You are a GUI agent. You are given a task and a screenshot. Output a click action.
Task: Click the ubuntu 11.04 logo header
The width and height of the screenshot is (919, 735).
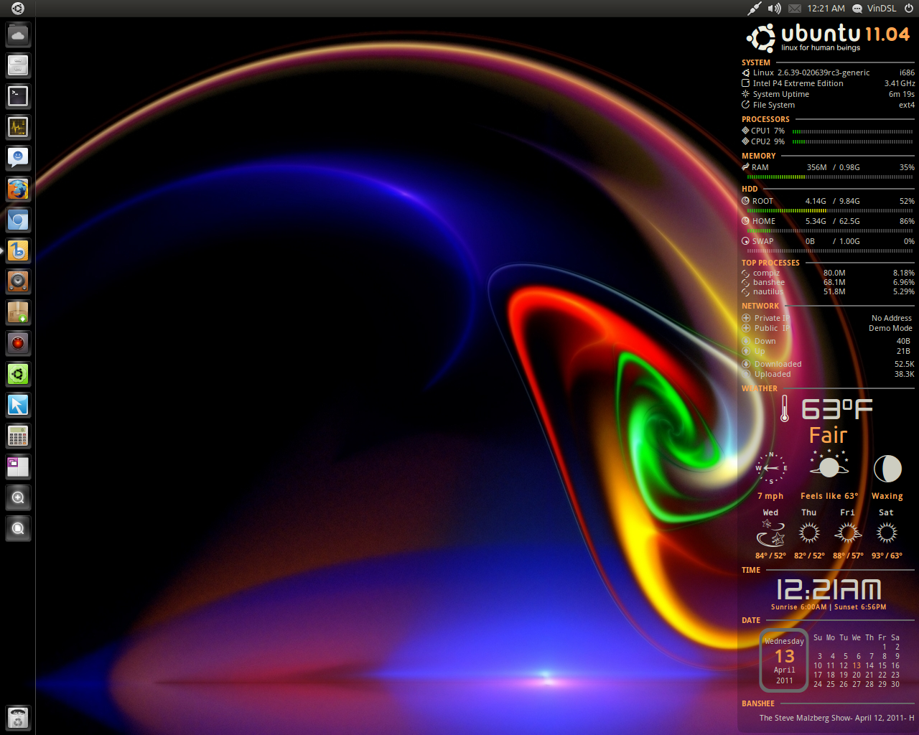(828, 37)
